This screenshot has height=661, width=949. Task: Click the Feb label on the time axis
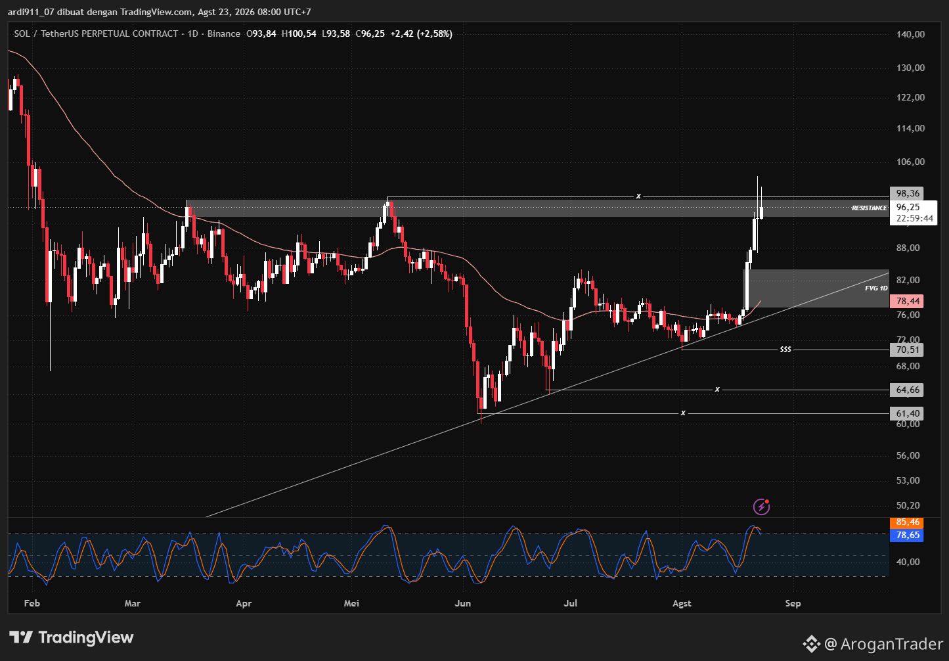(32, 603)
